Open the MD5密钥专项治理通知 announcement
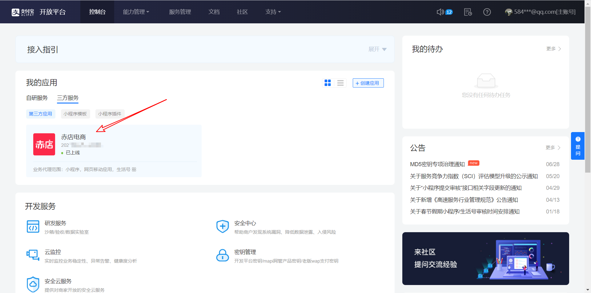This screenshot has height=293, width=591. pos(437,164)
